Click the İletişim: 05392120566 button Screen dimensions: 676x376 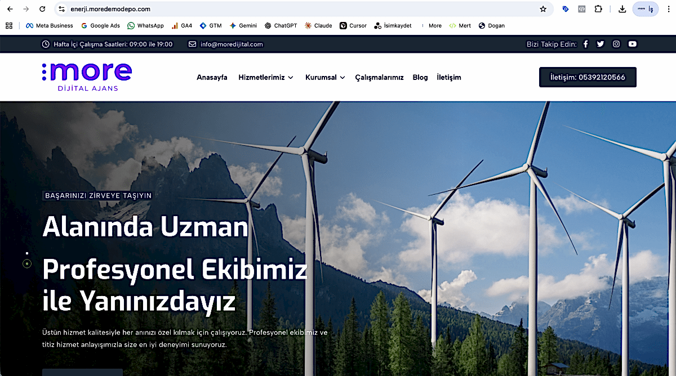click(x=588, y=77)
